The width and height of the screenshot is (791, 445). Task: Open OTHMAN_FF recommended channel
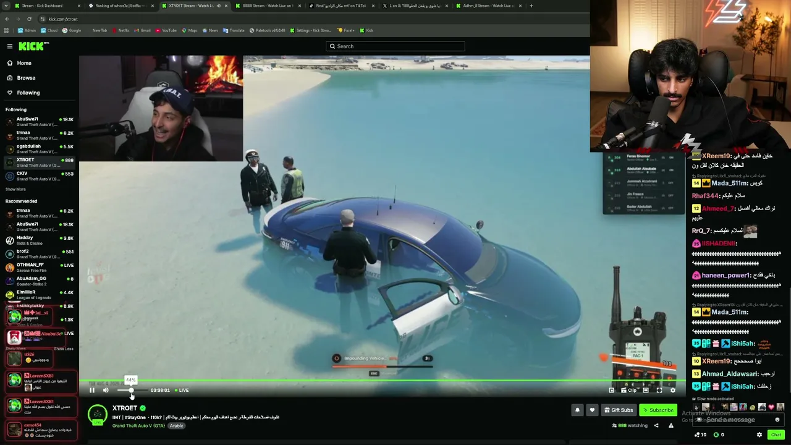coord(40,268)
